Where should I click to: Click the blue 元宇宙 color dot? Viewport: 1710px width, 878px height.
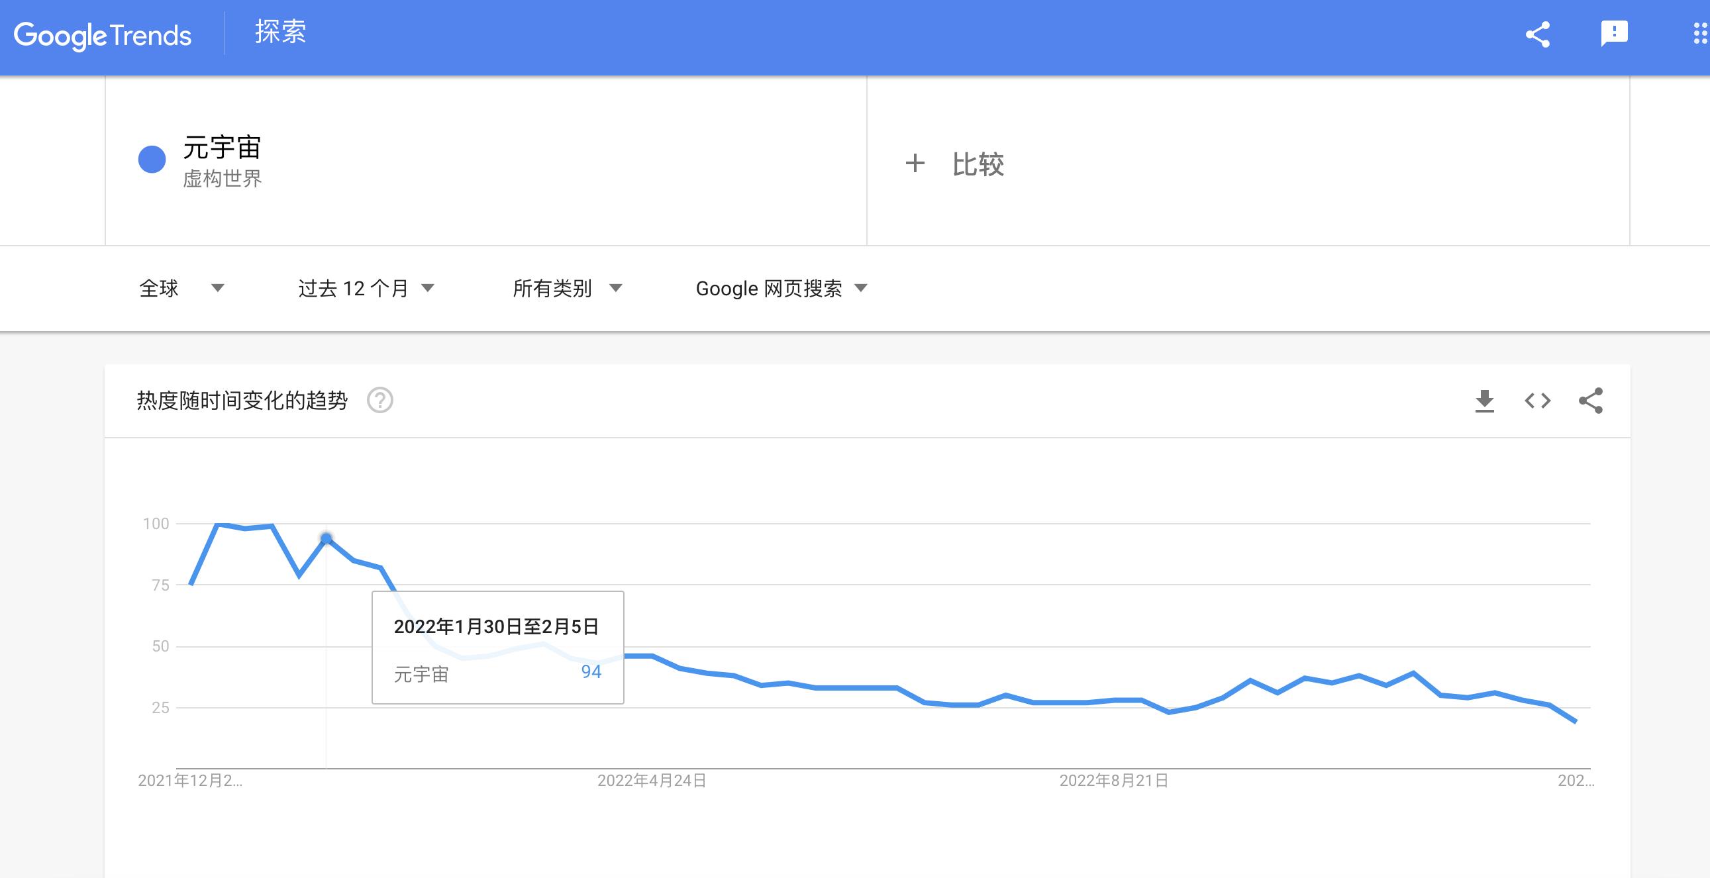coord(152,160)
